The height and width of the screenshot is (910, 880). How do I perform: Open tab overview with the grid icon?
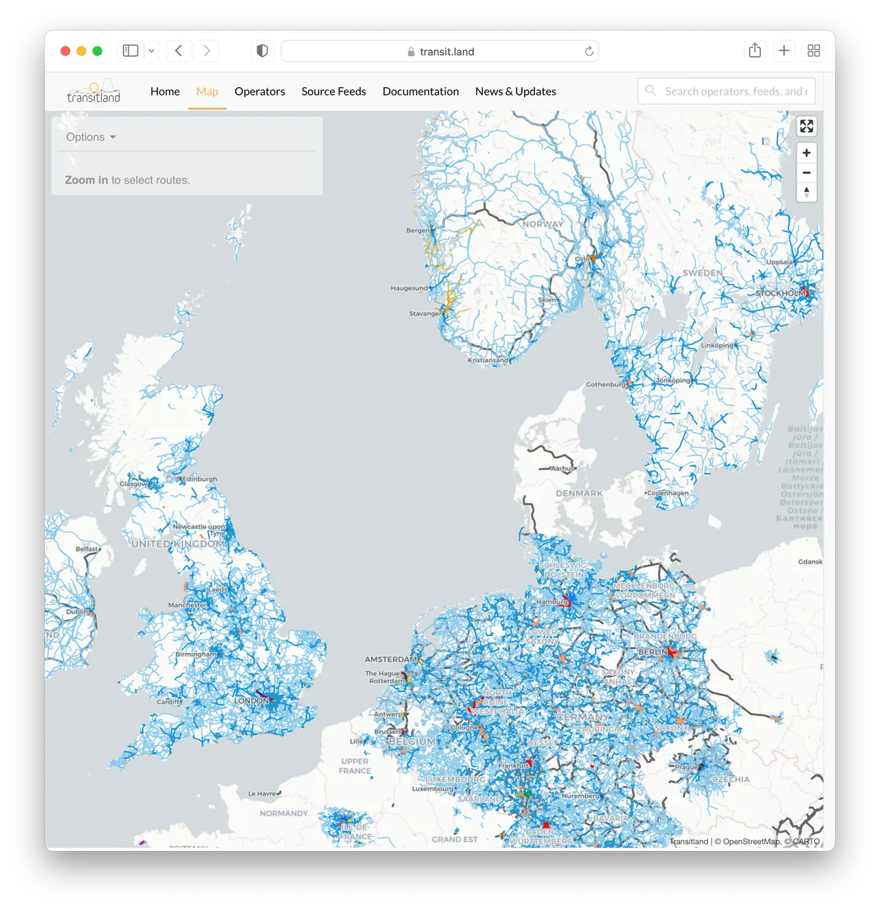pyautogui.click(x=813, y=50)
